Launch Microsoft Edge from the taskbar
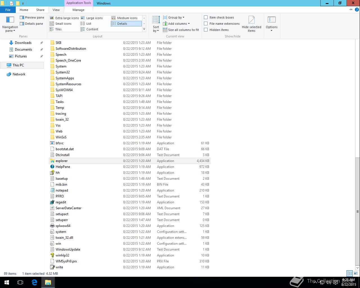Screen dimensions: 360x288 tap(34, 282)
